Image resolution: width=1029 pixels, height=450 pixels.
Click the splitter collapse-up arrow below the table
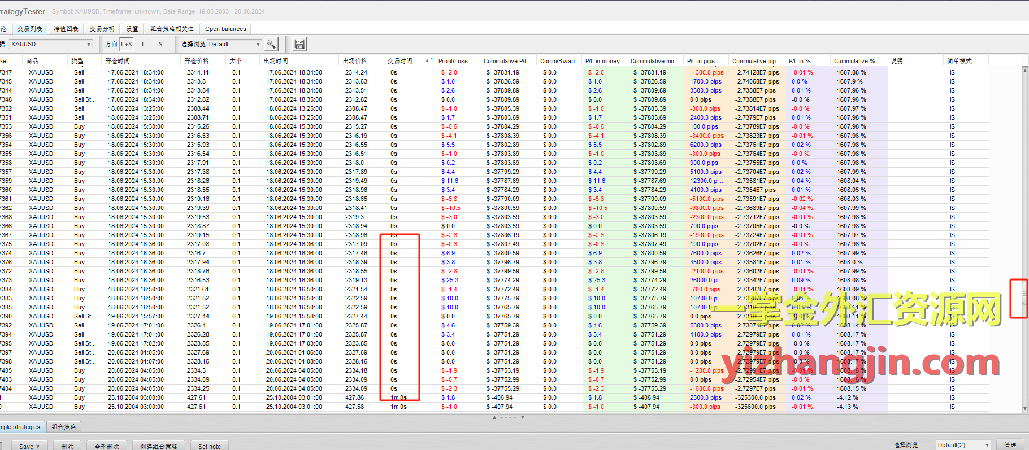(x=494, y=417)
